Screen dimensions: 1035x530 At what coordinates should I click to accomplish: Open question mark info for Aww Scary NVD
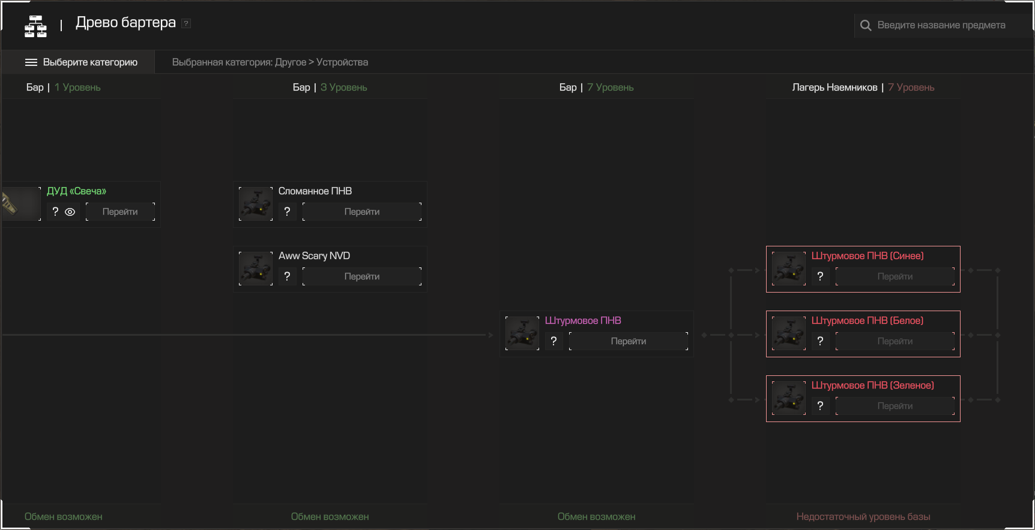tap(287, 276)
